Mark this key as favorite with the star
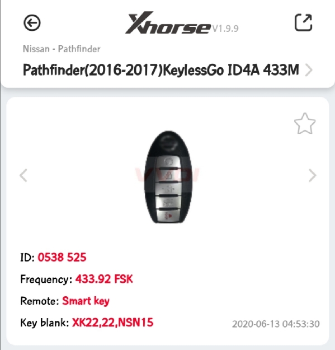 click(x=305, y=123)
